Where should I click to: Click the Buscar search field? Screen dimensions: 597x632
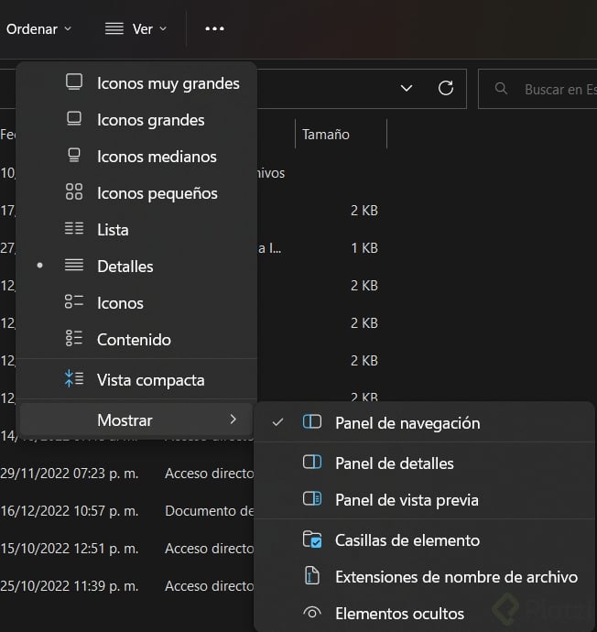tap(549, 89)
